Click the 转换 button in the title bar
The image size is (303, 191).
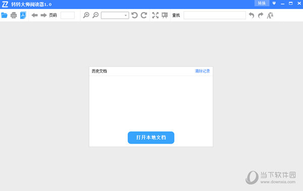(x=262, y=4)
